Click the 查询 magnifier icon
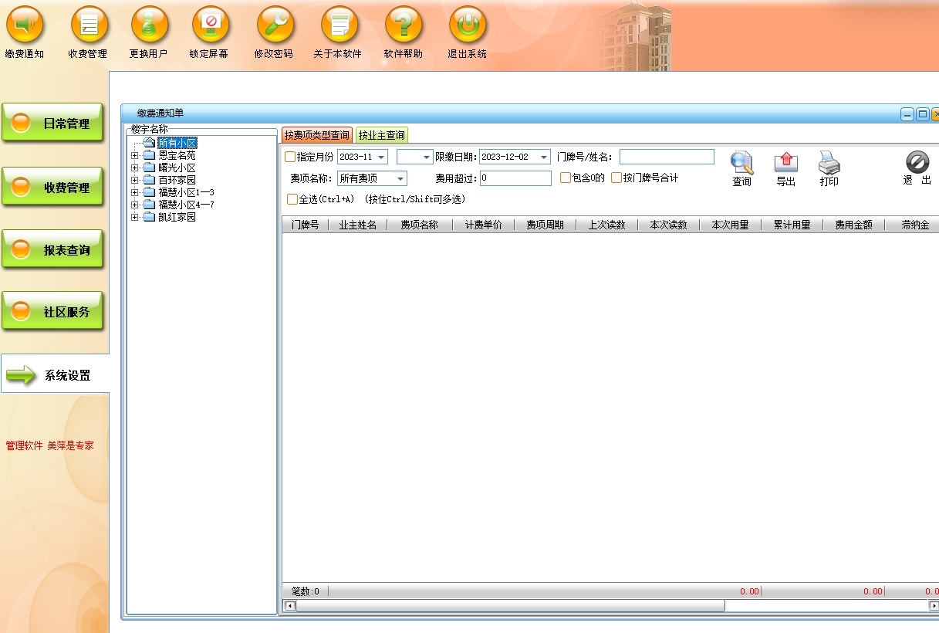Image resolution: width=939 pixels, height=633 pixels. tap(741, 164)
